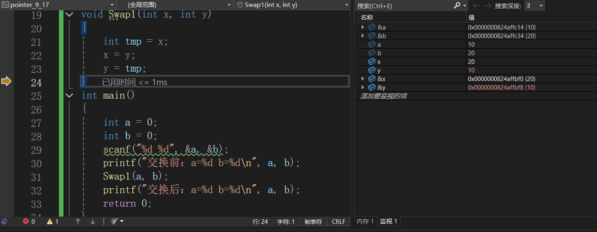Expand the &y watch entry
The image size is (597, 232).
point(362,87)
